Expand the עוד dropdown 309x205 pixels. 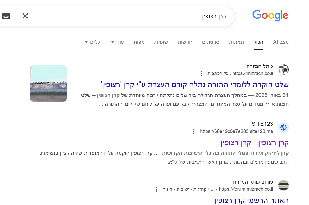(117, 42)
